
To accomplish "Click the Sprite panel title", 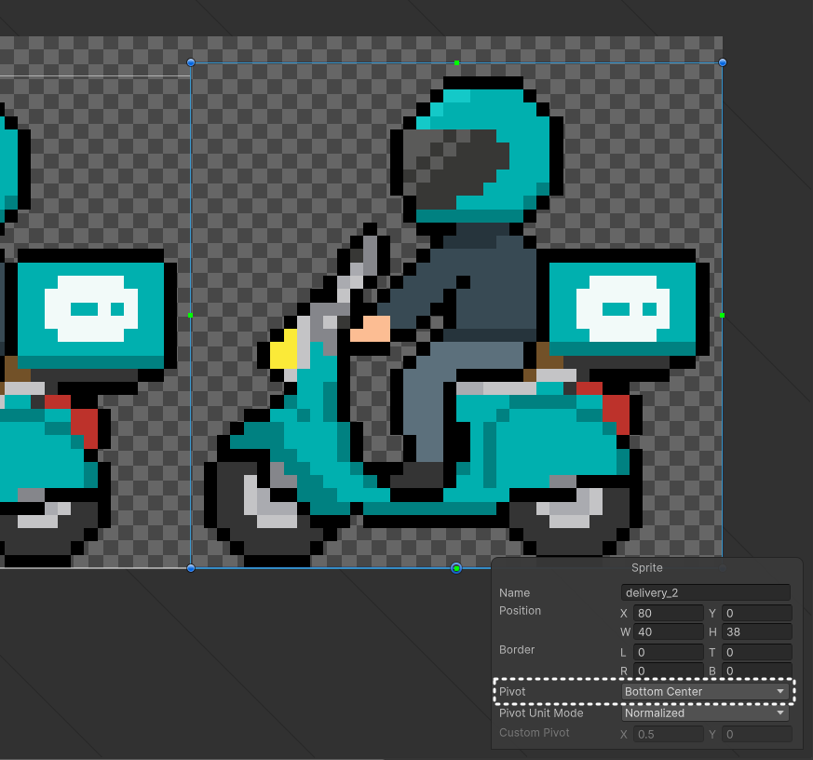I will (646, 567).
